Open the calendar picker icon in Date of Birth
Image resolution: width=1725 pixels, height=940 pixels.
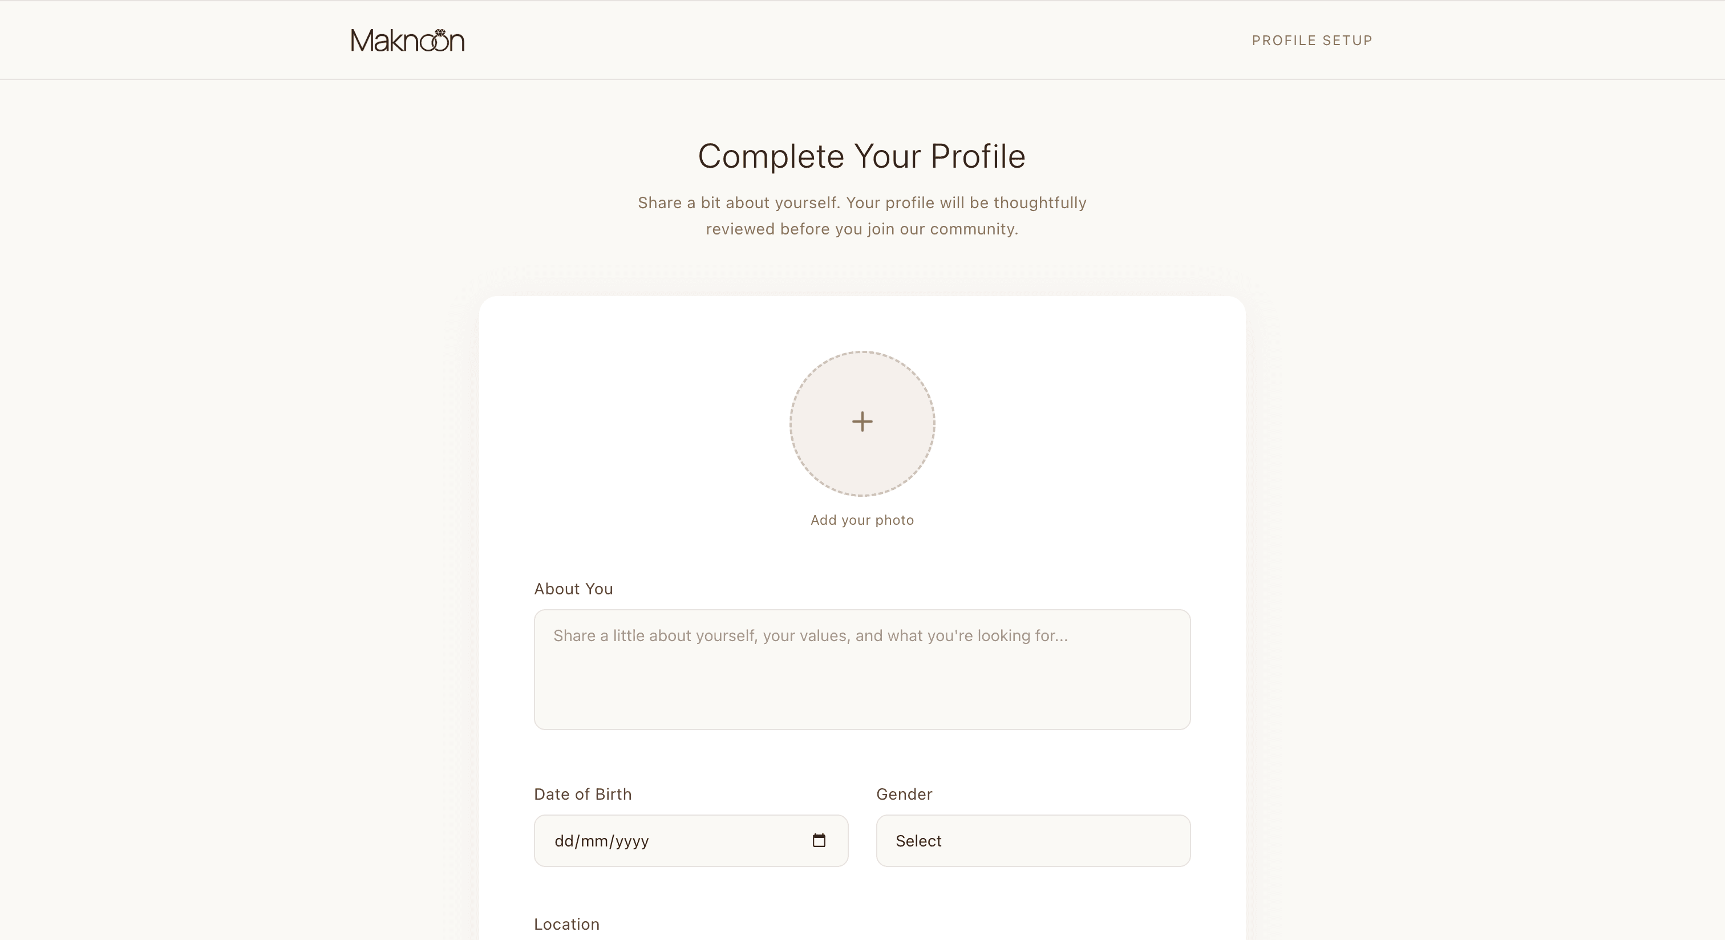click(x=819, y=840)
